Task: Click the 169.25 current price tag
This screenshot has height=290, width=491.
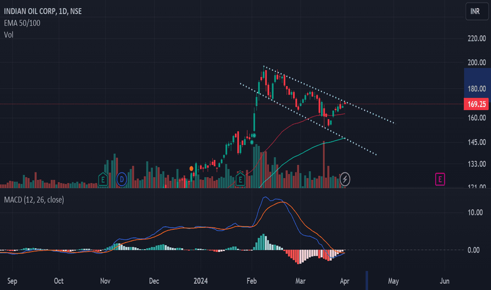Action: (477, 104)
